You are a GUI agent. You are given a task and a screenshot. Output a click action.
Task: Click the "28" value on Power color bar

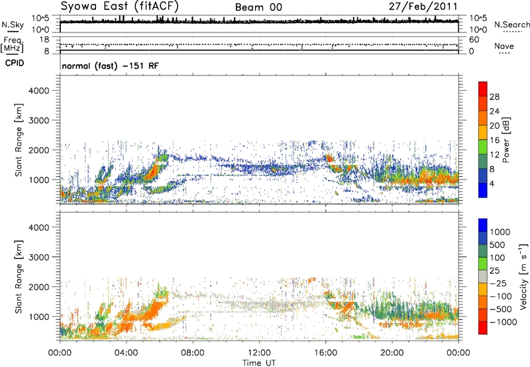[494, 97]
